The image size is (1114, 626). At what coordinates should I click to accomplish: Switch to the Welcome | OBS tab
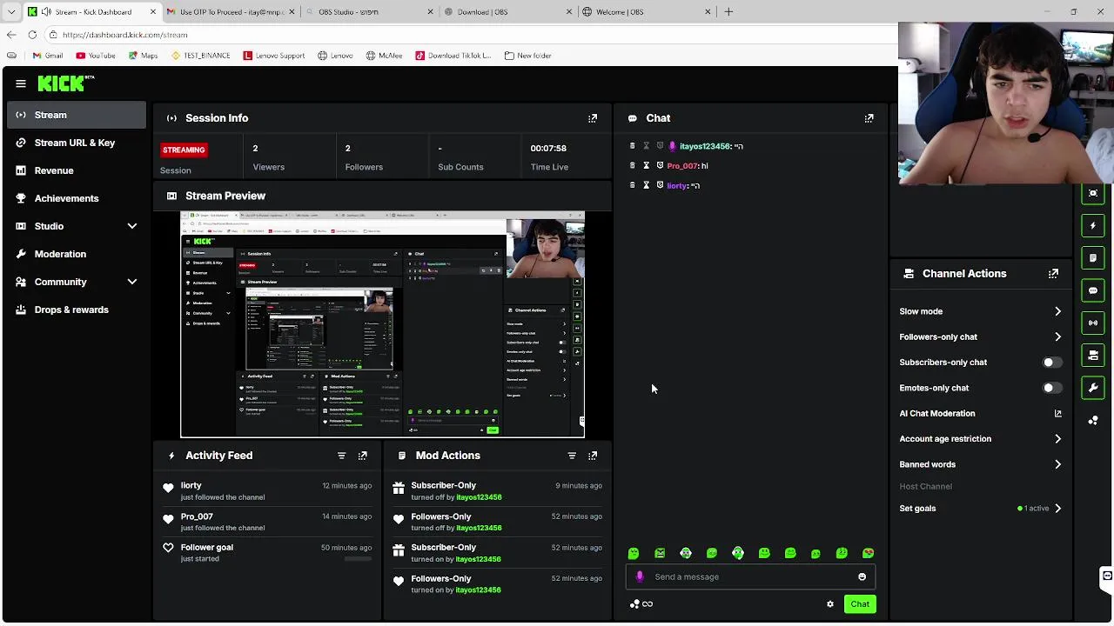pos(646,11)
